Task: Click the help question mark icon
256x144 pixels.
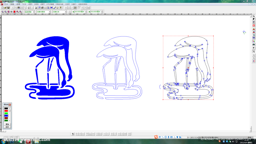Action: point(61,8)
